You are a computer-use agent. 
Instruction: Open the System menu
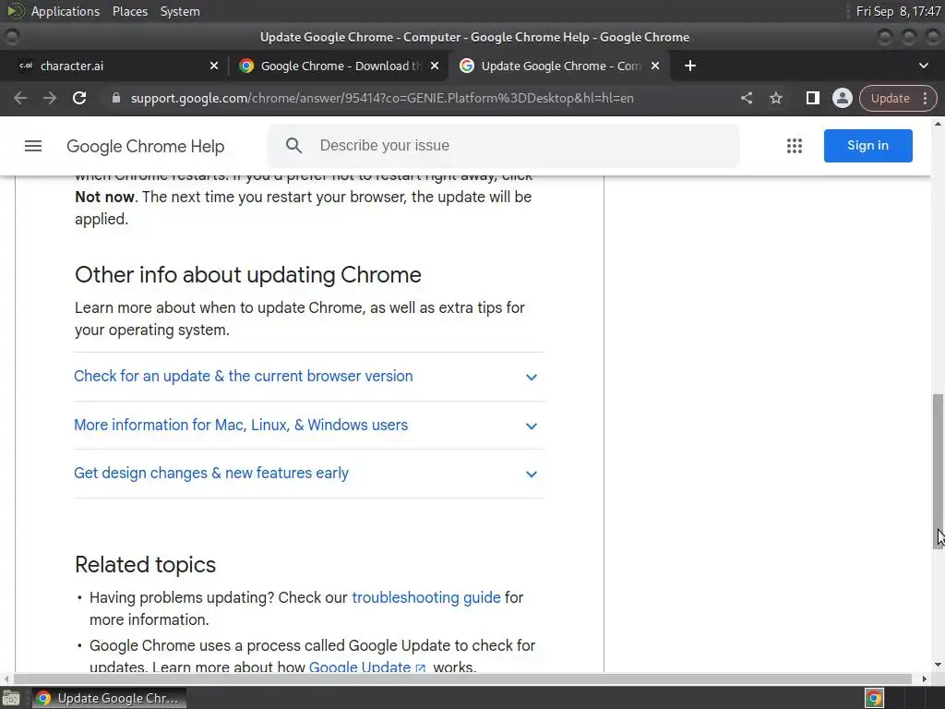[x=180, y=11]
